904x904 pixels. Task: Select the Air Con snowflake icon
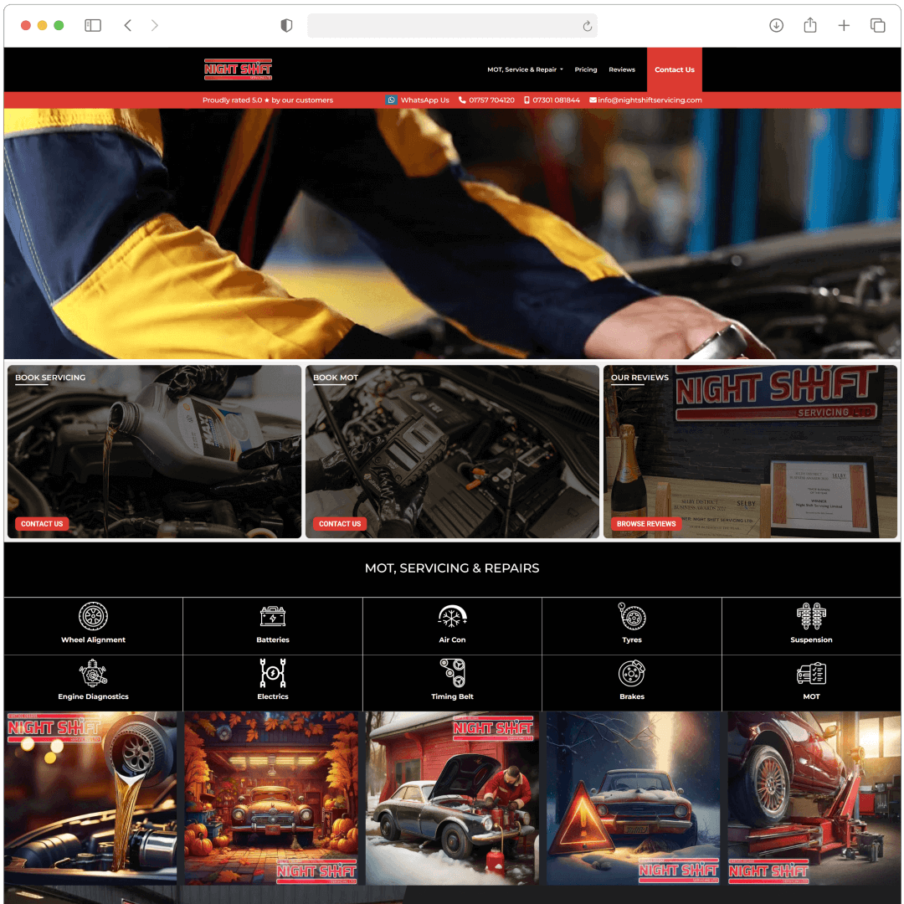452,617
